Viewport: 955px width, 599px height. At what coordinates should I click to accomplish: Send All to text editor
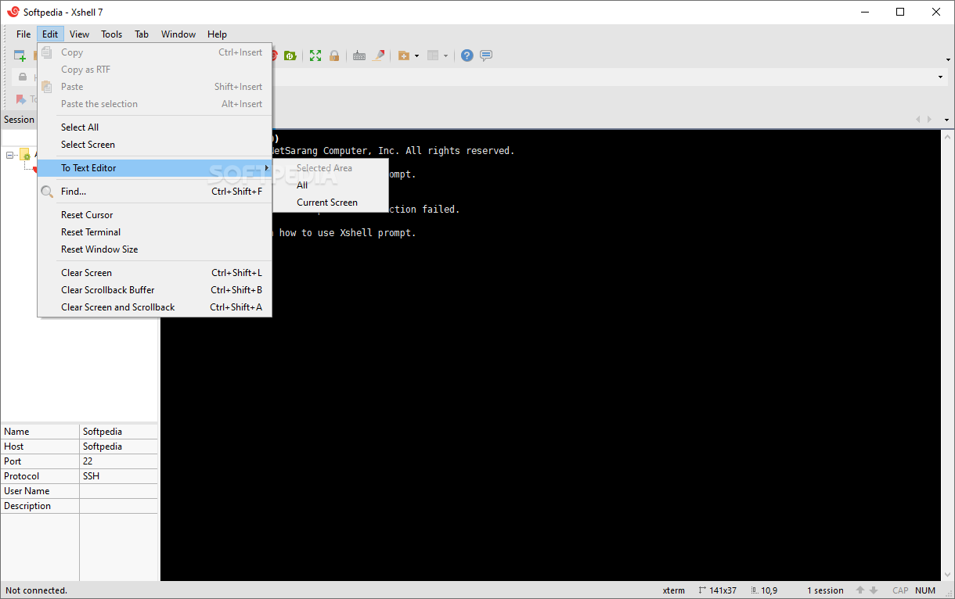330,185
